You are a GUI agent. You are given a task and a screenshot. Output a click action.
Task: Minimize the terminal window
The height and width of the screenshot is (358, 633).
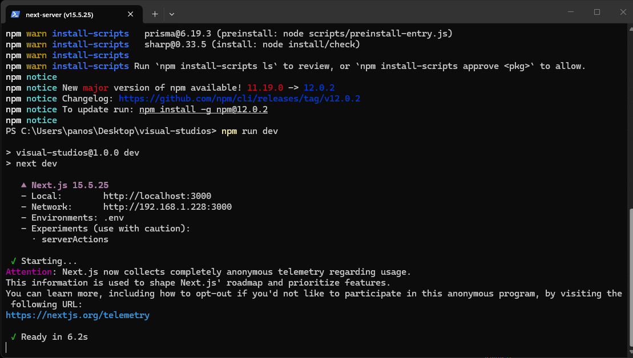click(570, 12)
